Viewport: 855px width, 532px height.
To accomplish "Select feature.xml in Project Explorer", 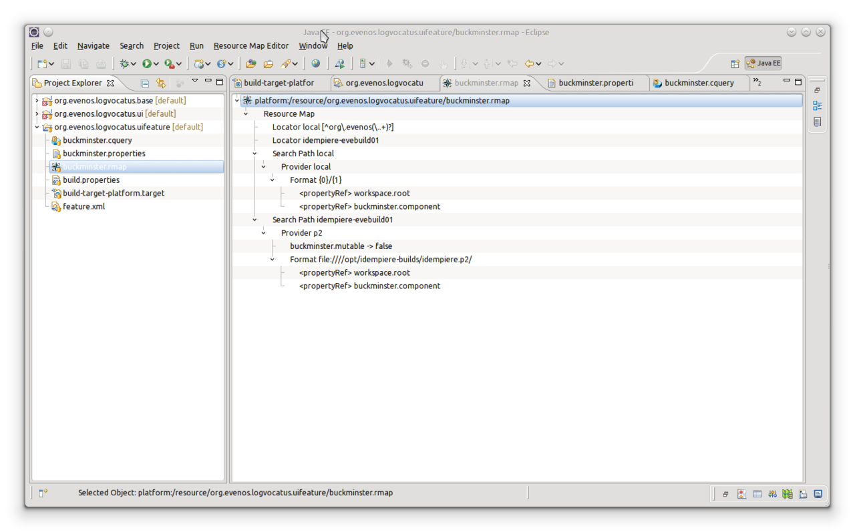I will pyautogui.click(x=83, y=206).
